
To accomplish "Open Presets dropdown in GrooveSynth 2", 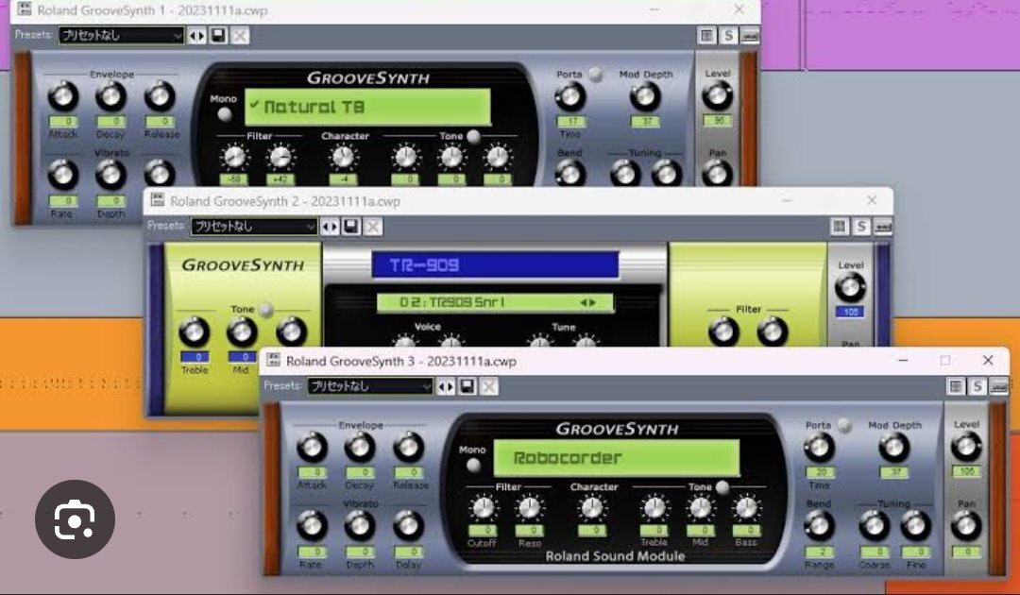I will pyautogui.click(x=254, y=227).
